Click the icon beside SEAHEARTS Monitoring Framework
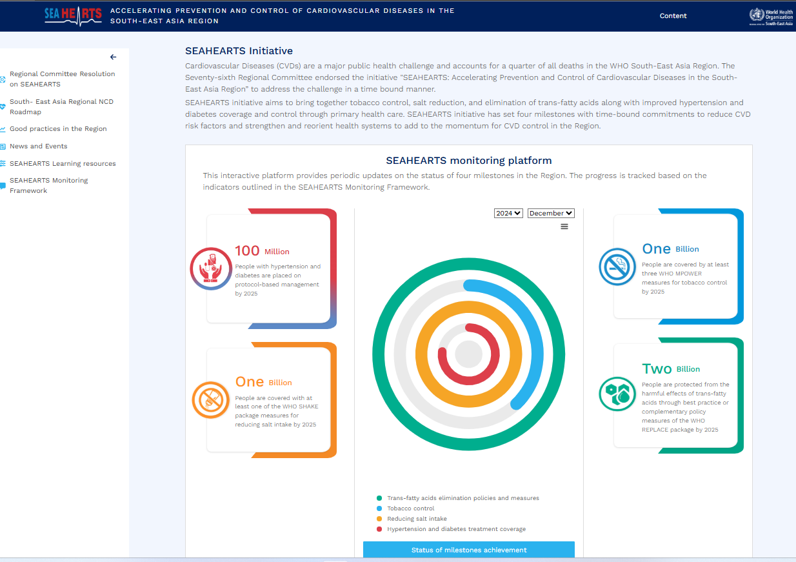The width and height of the screenshot is (796, 562). point(3,186)
